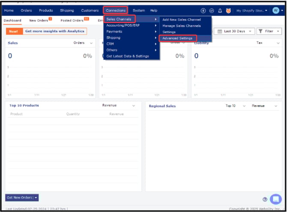Open the activity pulse icon in header

click(212, 10)
